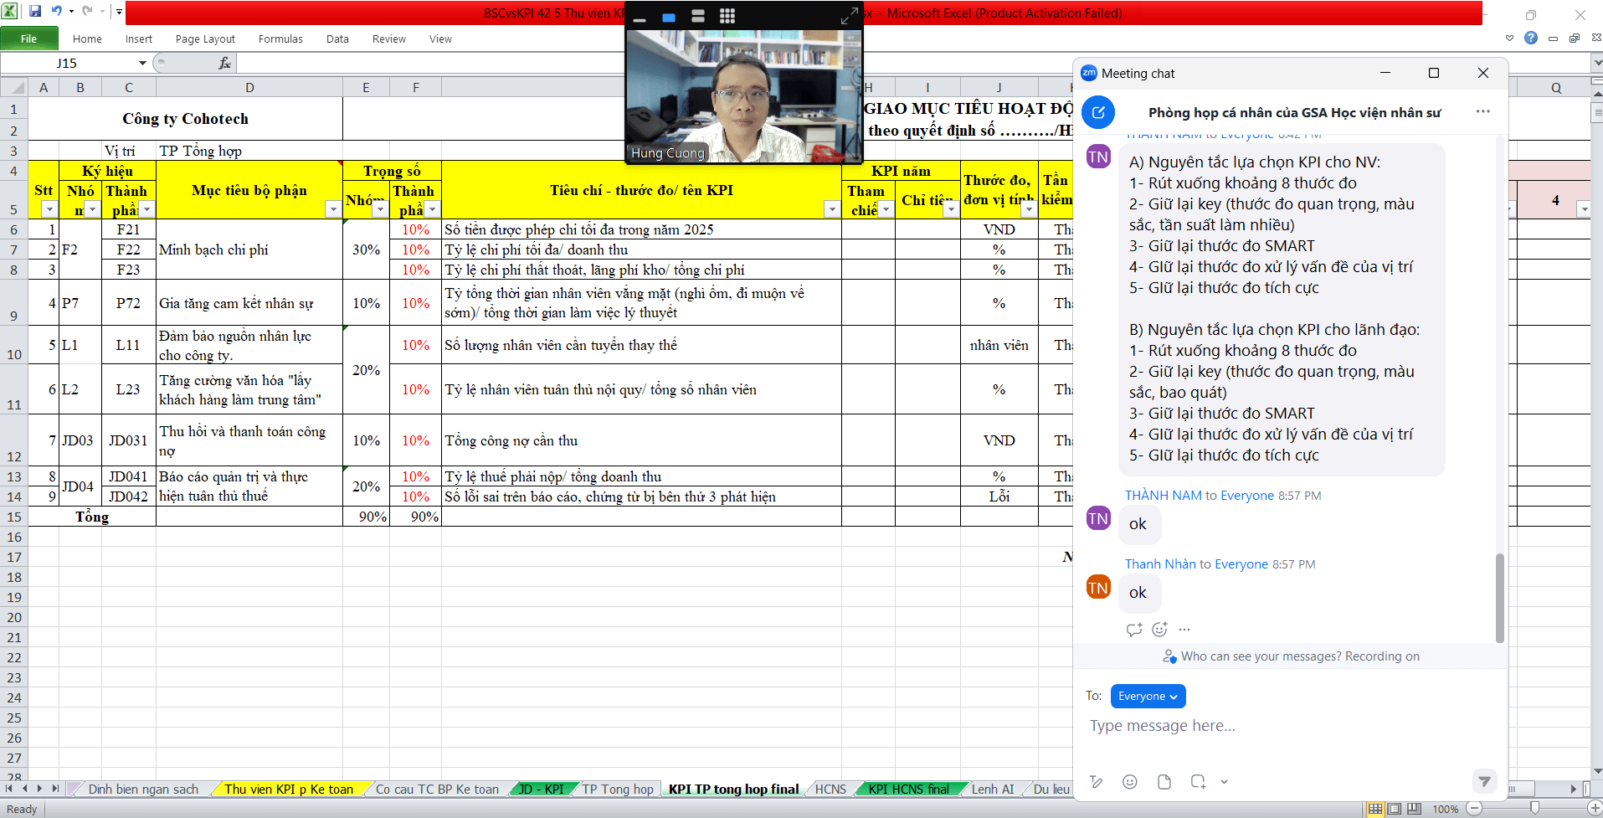Switch to the Lenh AI sheet
This screenshot has width=1603, height=818.
click(993, 789)
